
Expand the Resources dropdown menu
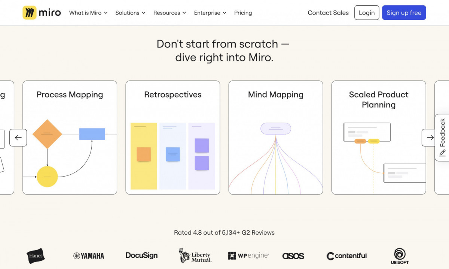(x=169, y=12)
